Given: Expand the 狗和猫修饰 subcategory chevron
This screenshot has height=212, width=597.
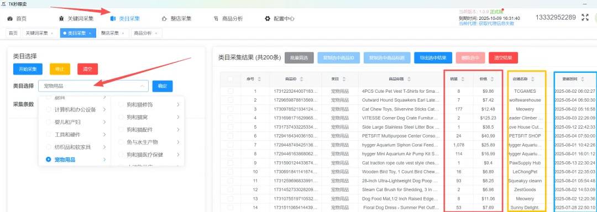Looking at the screenshot, I should [x=178, y=104].
